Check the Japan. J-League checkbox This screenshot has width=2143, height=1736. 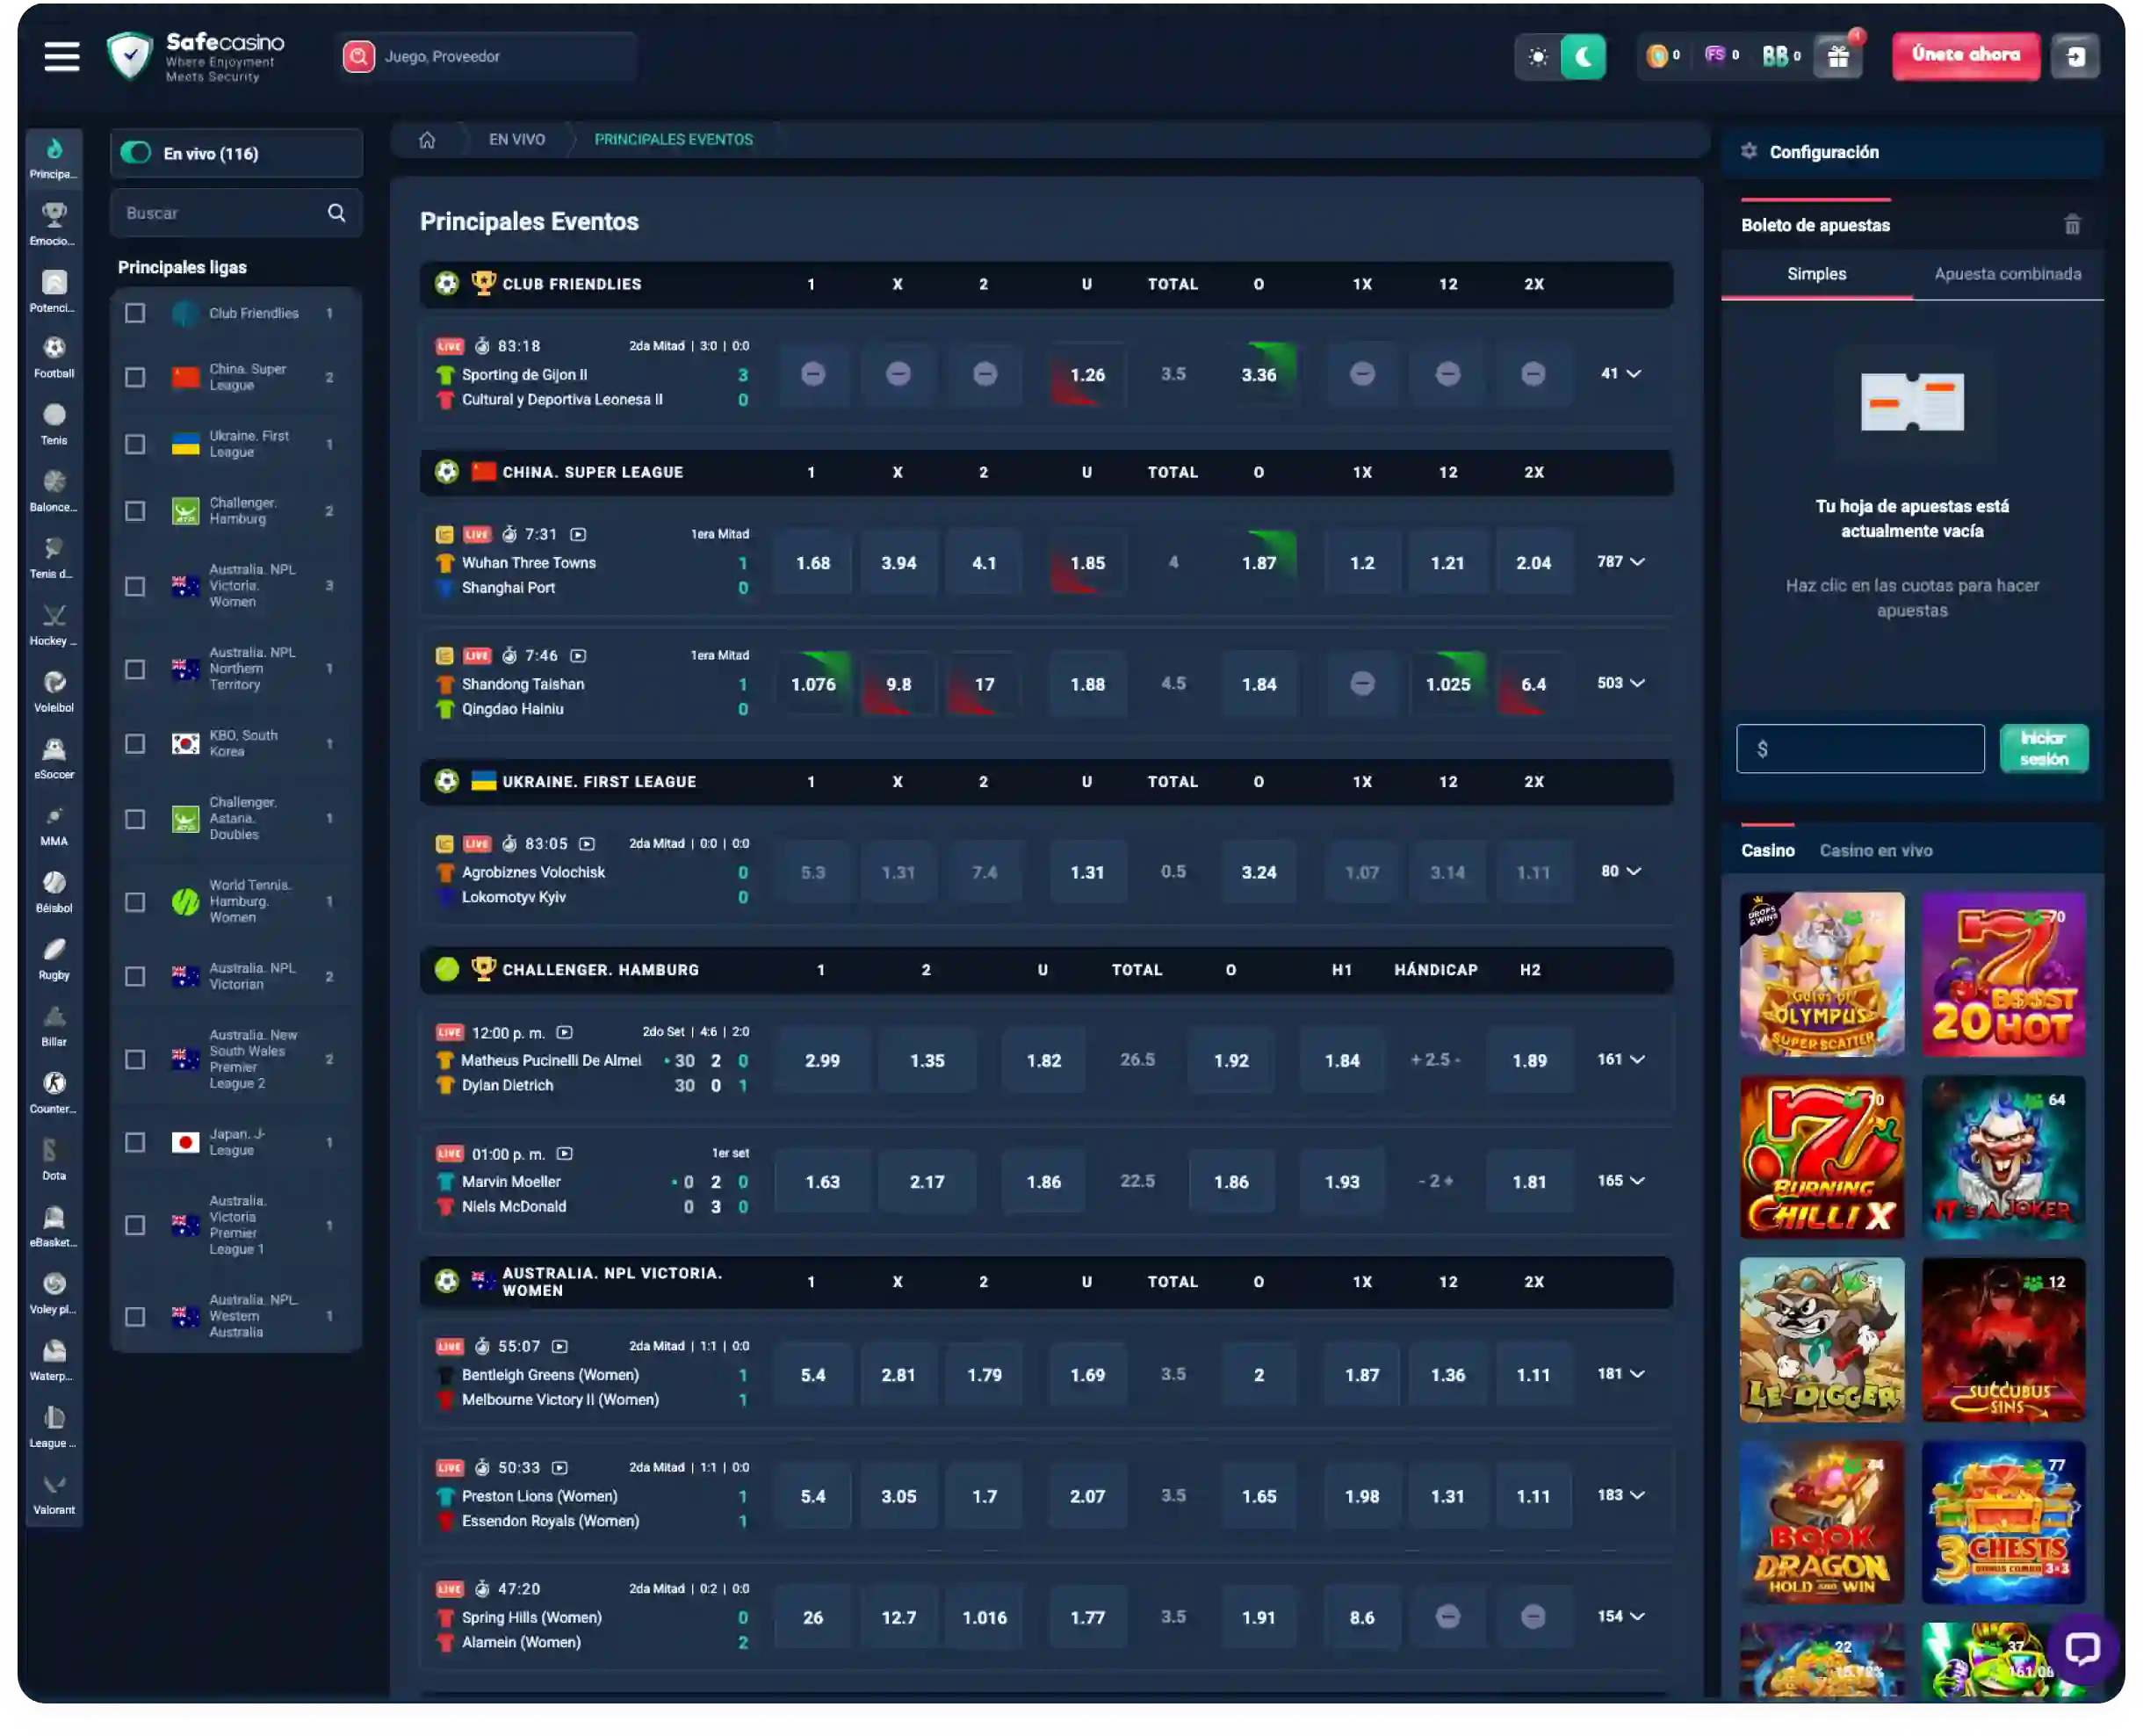pyautogui.click(x=135, y=1142)
